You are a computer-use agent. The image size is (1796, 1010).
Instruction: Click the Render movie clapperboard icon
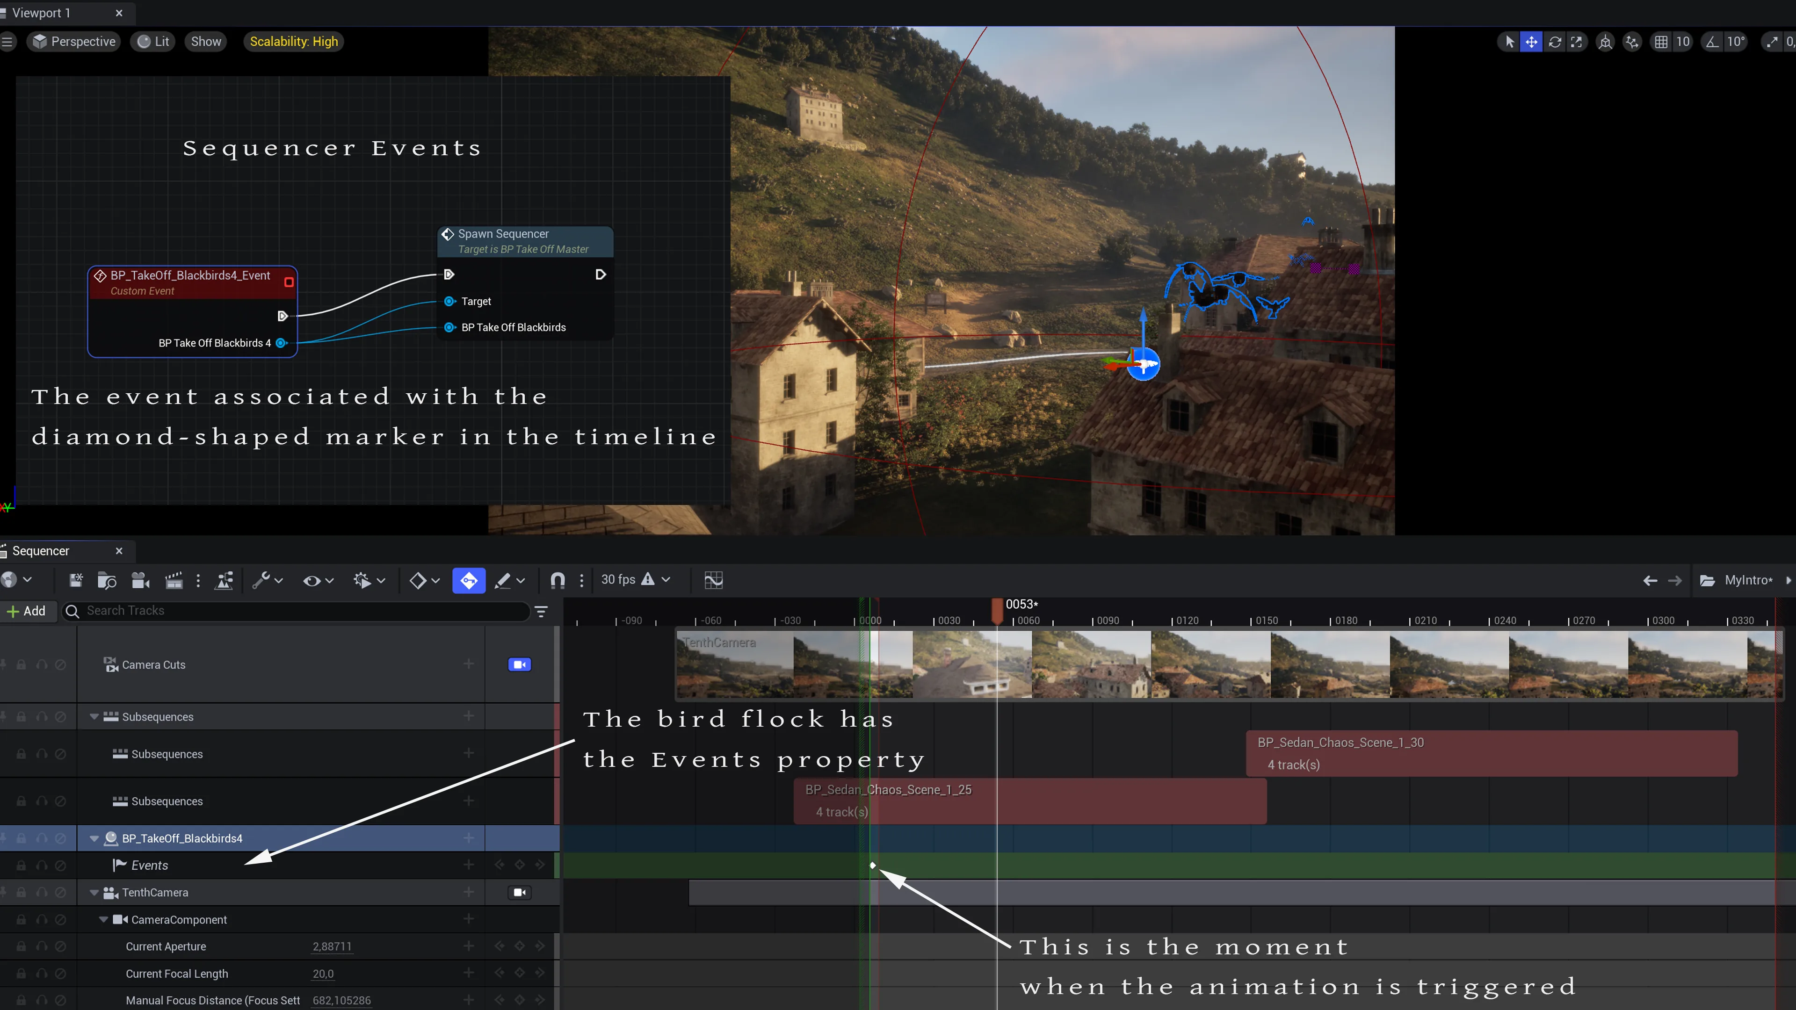click(x=174, y=580)
